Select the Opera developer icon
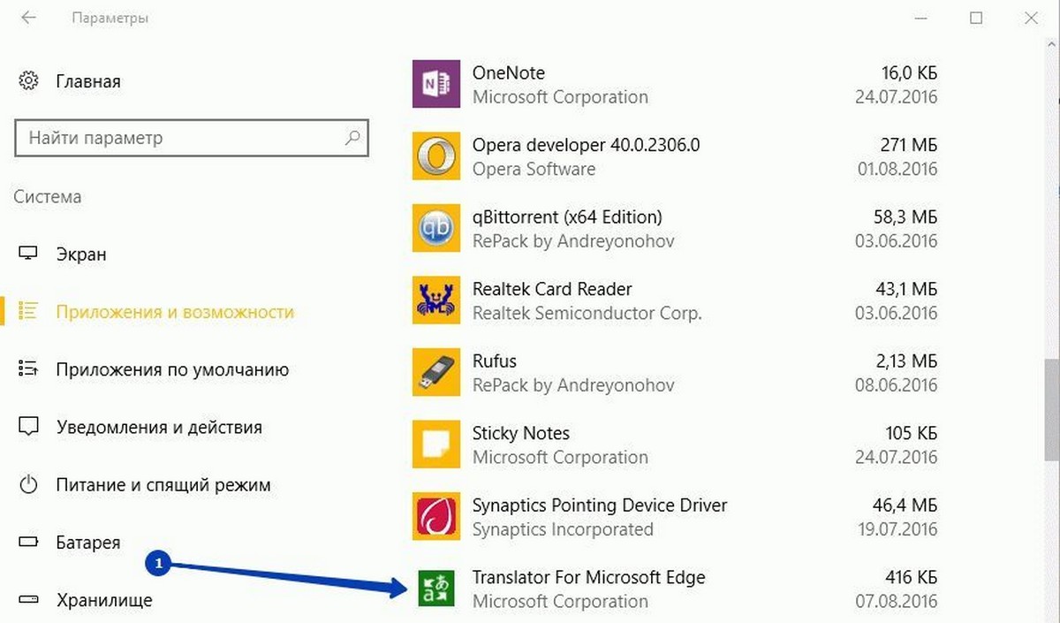 pos(437,156)
